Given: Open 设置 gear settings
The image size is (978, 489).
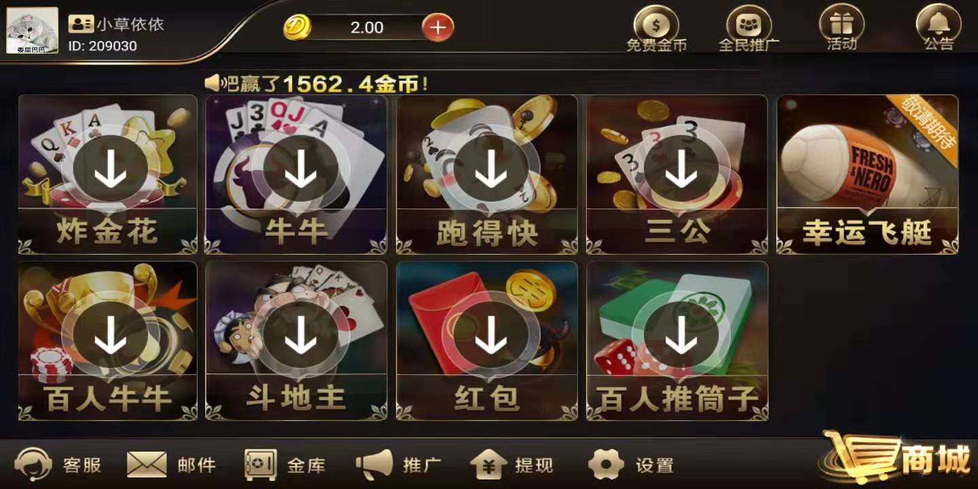Looking at the screenshot, I should pos(606,465).
